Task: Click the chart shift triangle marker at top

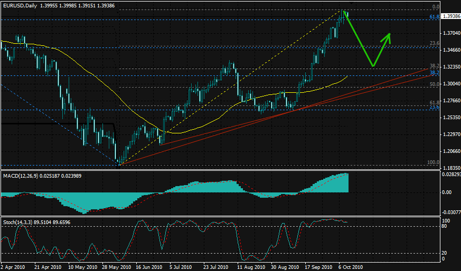Action: [351, 3]
